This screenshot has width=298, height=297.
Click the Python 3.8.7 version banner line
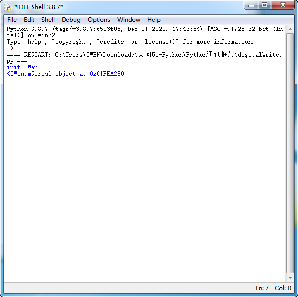tap(145, 29)
